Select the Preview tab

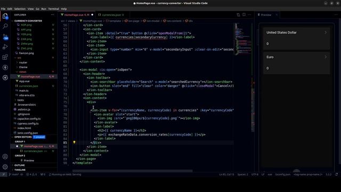(x=266, y=15)
